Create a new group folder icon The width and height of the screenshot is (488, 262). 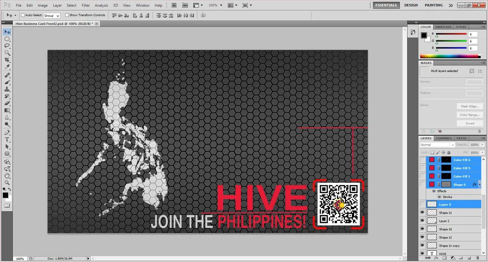[461, 258]
